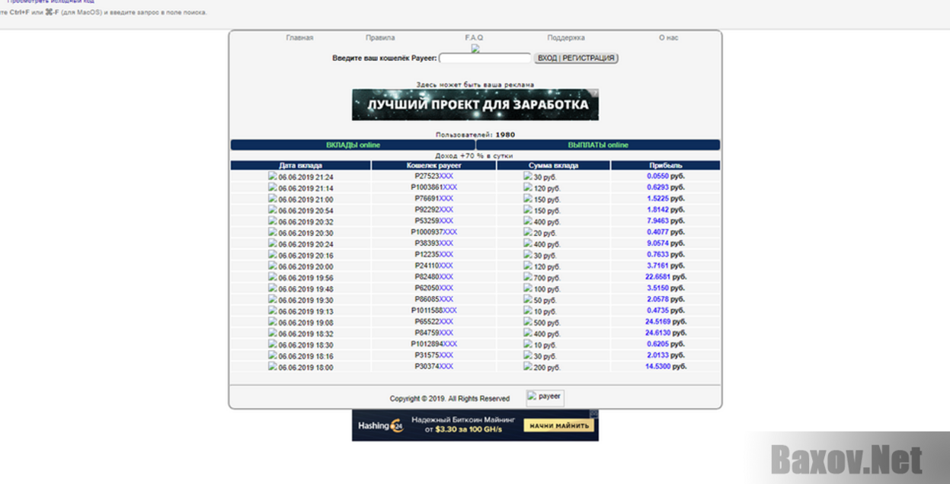
Task: Select the profit value 14.5300 руб.
Action: (665, 366)
